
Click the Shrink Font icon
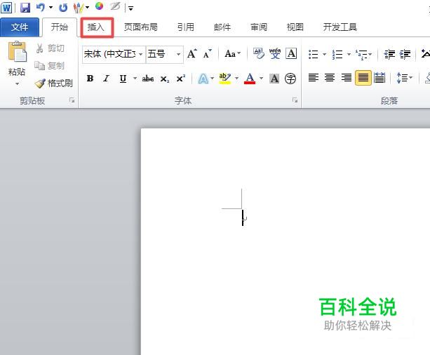208,54
